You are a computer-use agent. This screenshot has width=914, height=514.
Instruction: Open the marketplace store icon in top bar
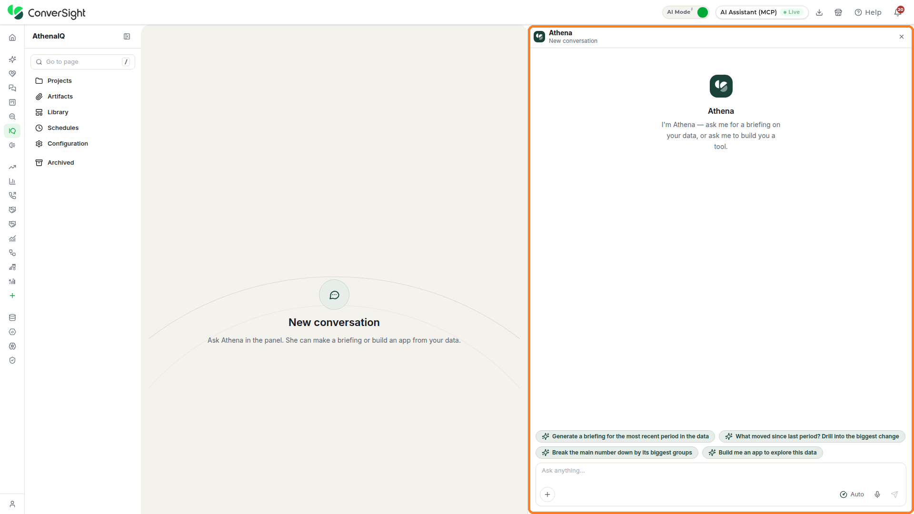click(838, 12)
